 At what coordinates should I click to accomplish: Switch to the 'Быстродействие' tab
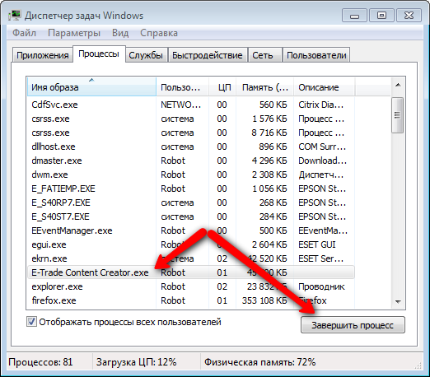[208, 55]
